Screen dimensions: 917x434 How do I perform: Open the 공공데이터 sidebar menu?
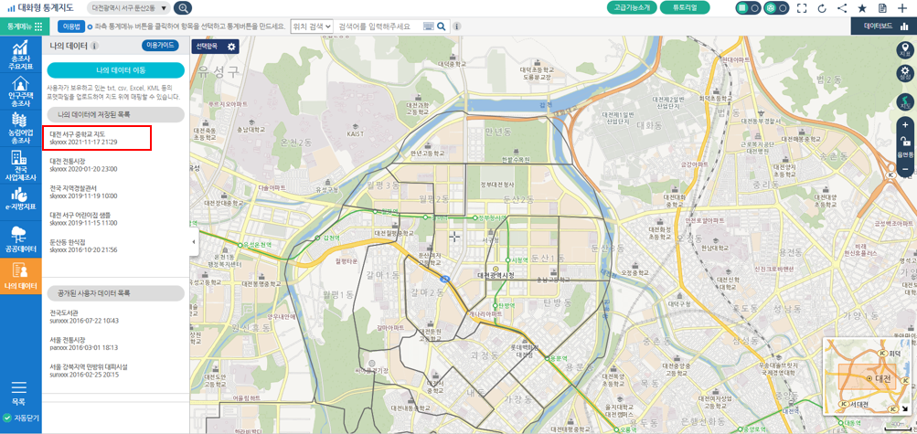click(x=20, y=239)
